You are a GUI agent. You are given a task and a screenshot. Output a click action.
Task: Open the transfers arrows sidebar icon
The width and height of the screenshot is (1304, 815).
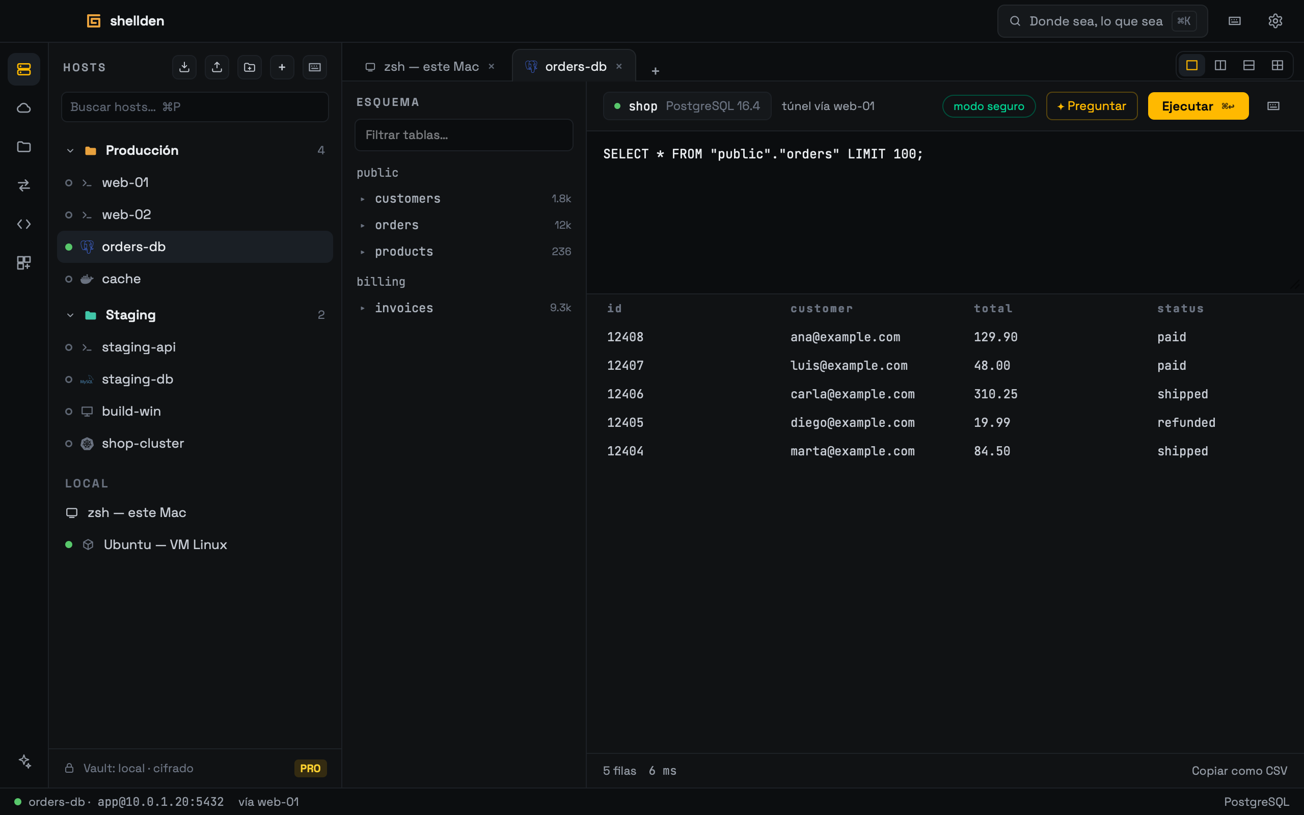click(24, 185)
